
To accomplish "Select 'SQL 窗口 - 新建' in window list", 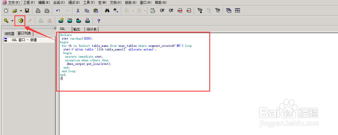I will 29,40.
